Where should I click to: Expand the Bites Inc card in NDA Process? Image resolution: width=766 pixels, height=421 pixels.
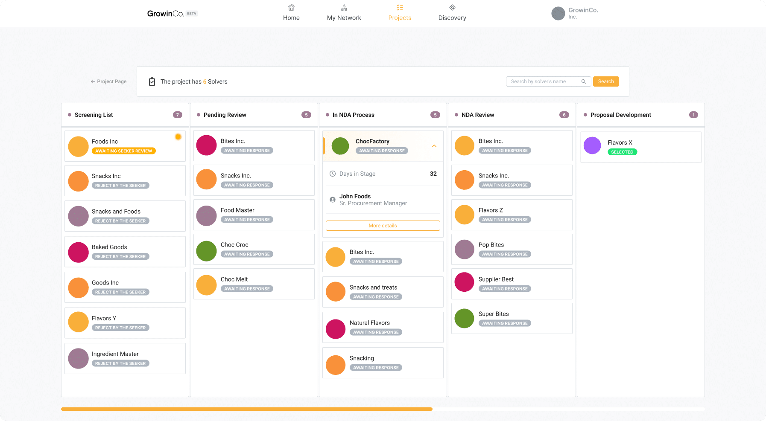(x=383, y=256)
